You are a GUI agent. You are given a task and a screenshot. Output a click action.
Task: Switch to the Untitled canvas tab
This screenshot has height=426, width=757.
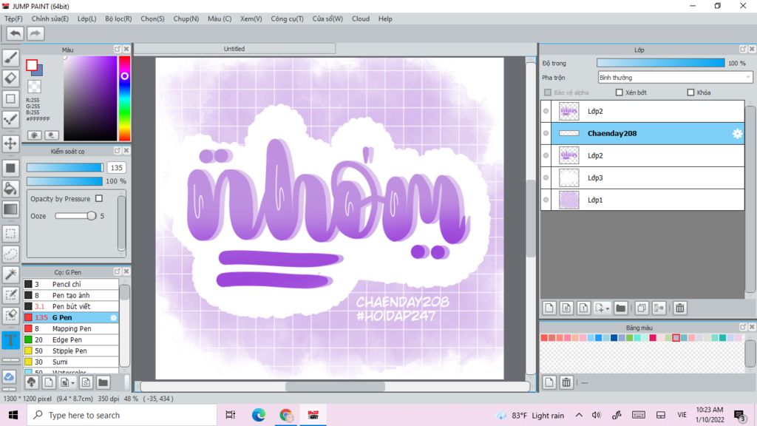234,49
